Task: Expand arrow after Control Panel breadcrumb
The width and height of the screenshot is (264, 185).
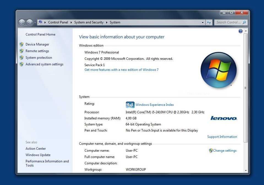Action: [x=71, y=22]
